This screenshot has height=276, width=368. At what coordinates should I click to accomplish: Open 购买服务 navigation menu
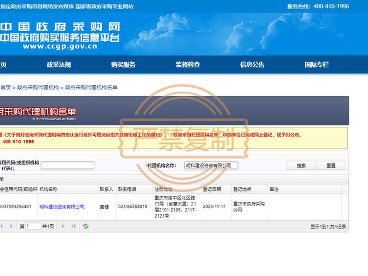tap(123, 64)
